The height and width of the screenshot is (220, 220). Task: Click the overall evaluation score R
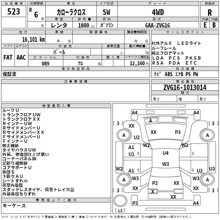210,13
